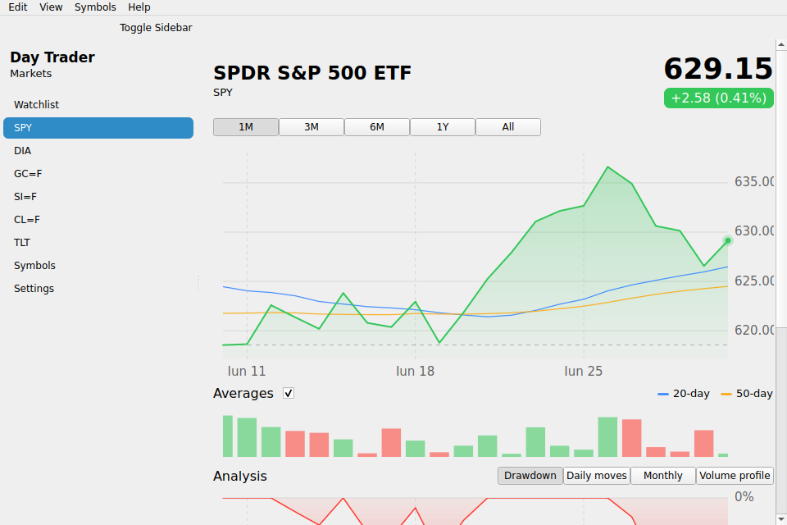Click the latest price dot on chart

728,240
